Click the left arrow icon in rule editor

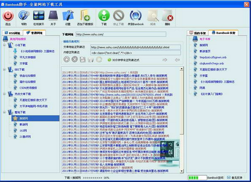pos(177,60)
